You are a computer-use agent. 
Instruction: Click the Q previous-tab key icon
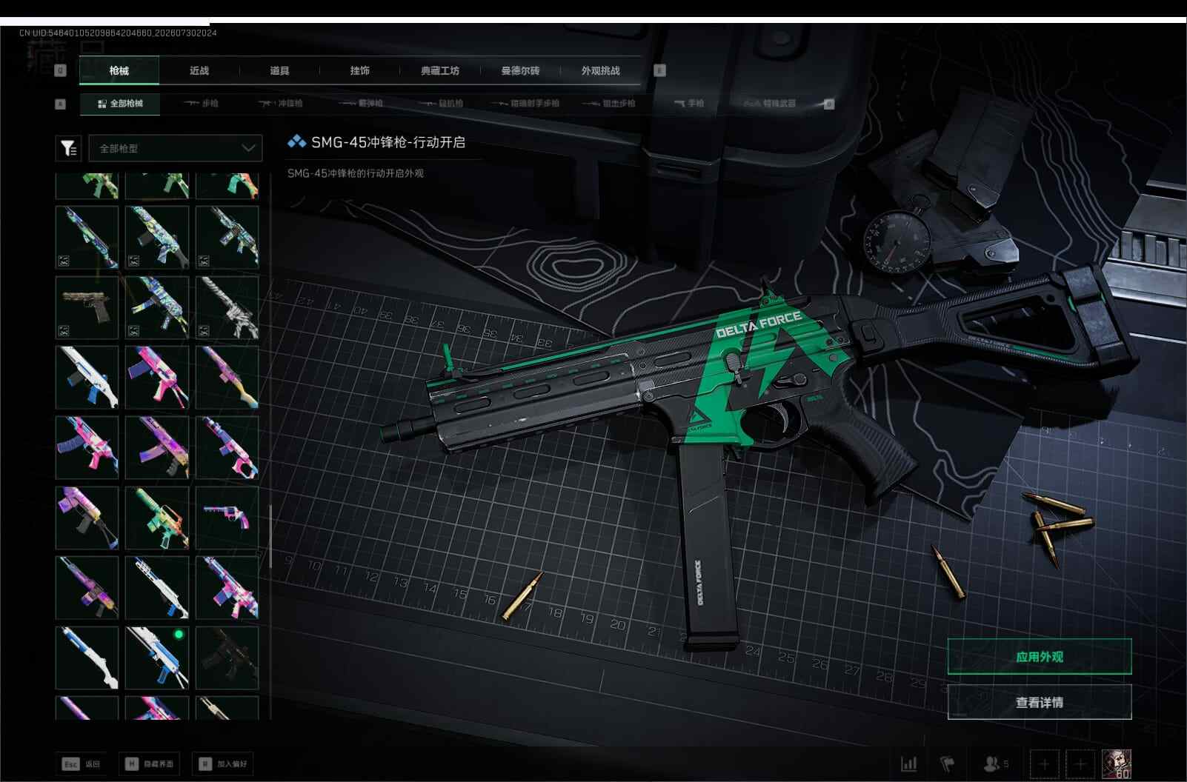point(61,70)
